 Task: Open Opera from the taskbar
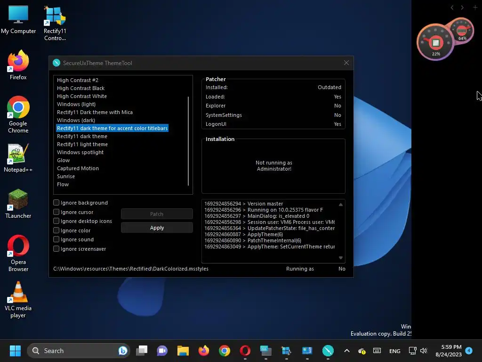(245, 351)
